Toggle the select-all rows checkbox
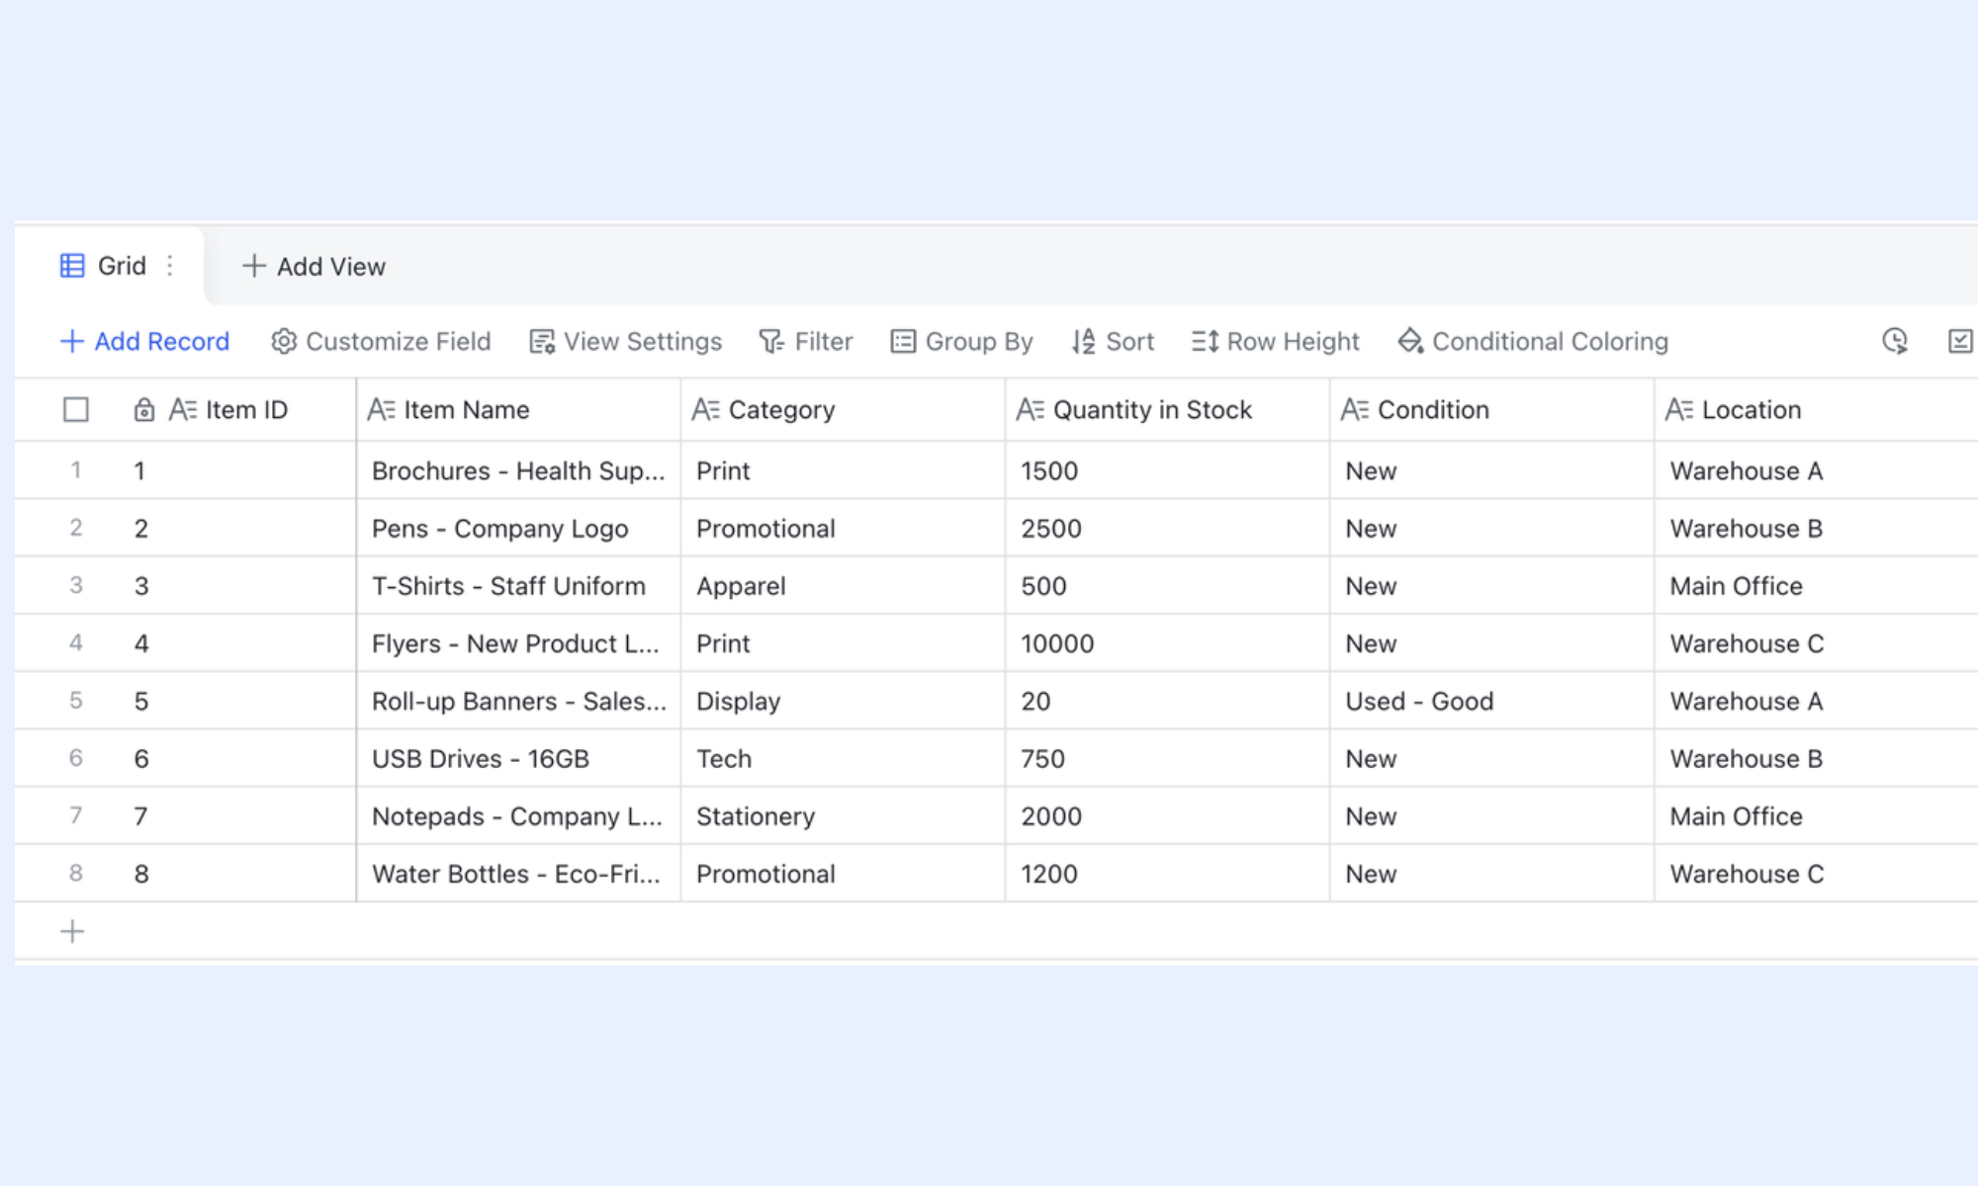This screenshot has width=1978, height=1186. coord(76,409)
